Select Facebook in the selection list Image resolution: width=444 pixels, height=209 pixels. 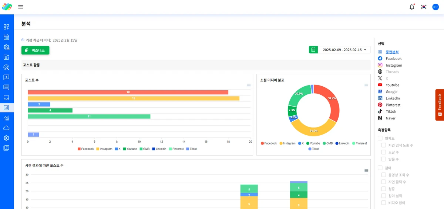point(393,59)
